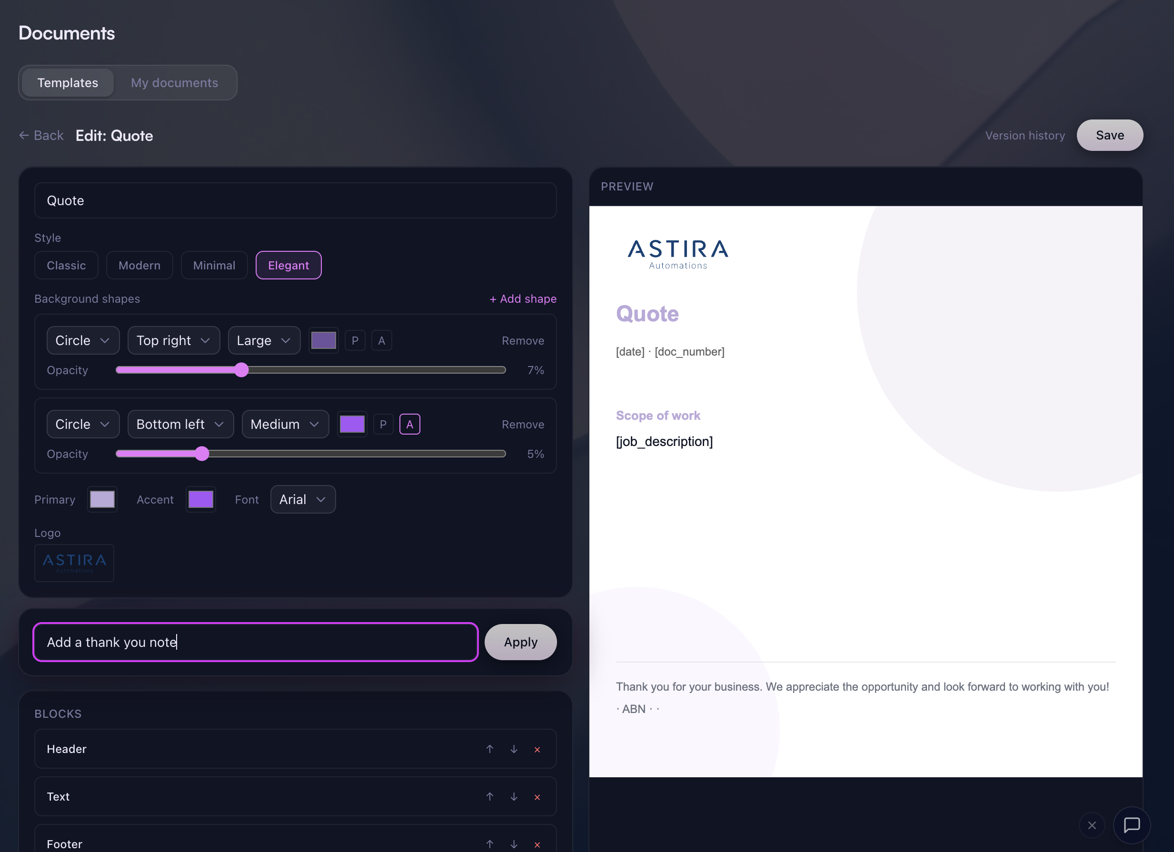Click the 'Thank you for your business' text
The height and width of the screenshot is (852, 1174).
point(862,687)
